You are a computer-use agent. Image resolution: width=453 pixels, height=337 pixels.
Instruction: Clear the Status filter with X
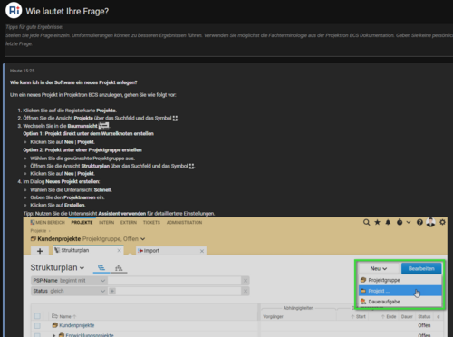click(x=246, y=291)
